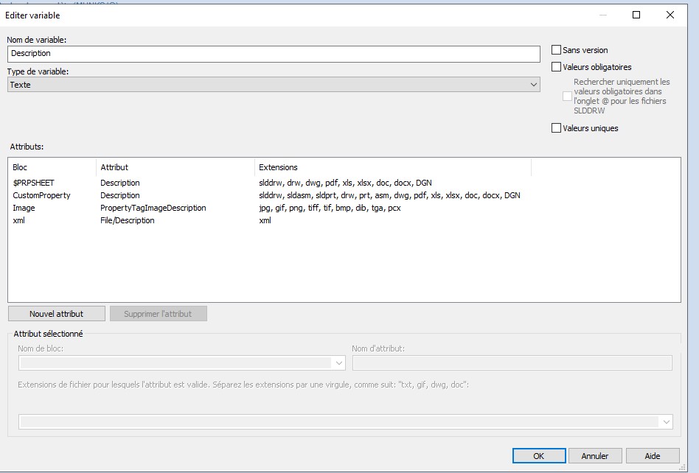Maximize the Editer variable window

click(x=636, y=15)
